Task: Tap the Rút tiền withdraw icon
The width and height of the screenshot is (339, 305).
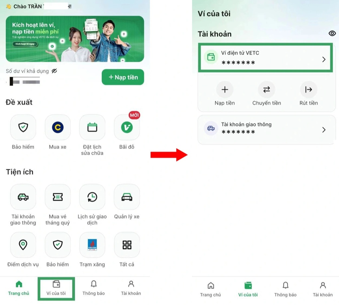Action: click(308, 89)
